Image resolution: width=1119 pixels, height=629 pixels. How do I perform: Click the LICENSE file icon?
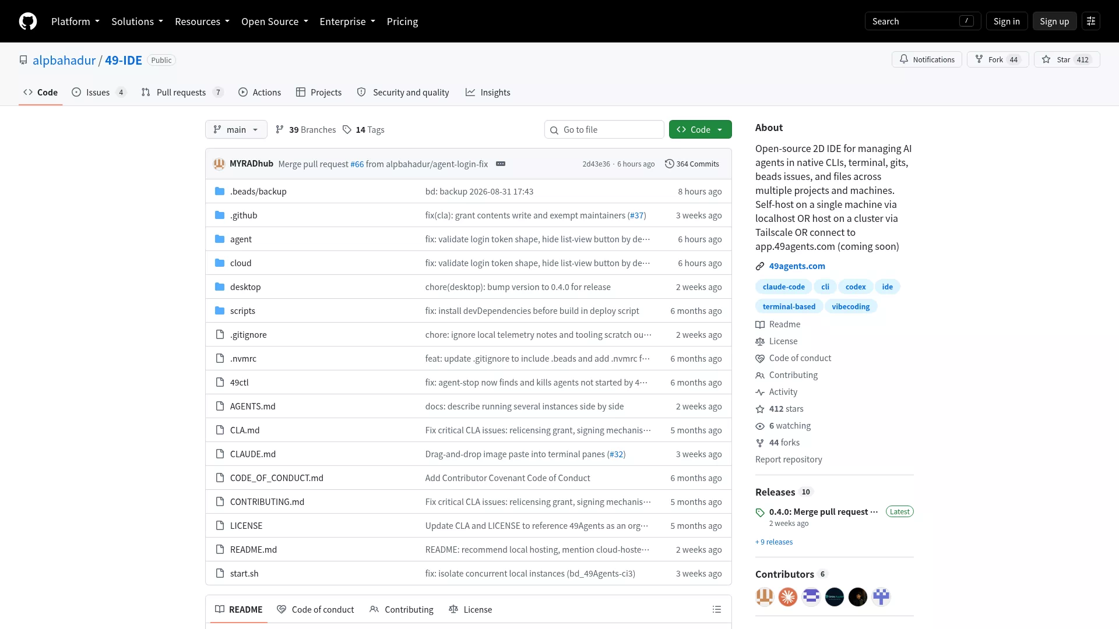(x=220, y=526)
